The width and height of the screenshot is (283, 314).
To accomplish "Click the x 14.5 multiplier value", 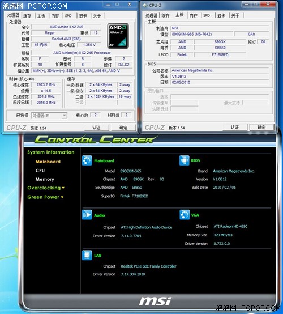I will coord(46,91).
